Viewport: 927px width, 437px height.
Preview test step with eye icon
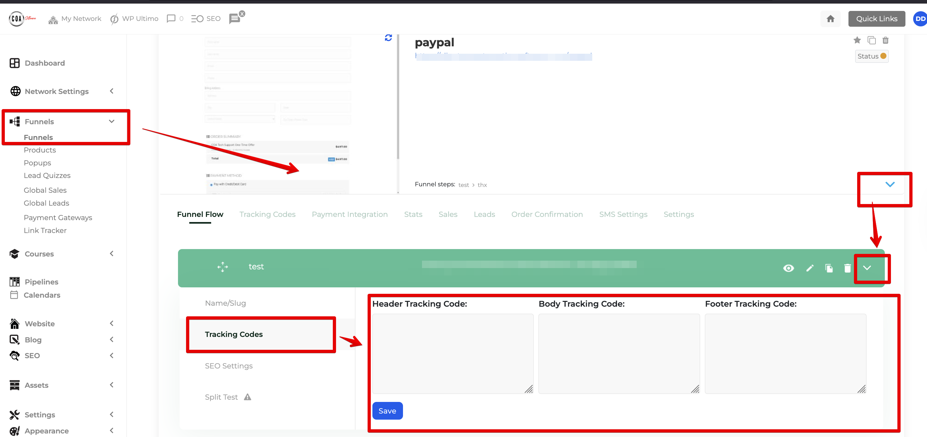789,268
